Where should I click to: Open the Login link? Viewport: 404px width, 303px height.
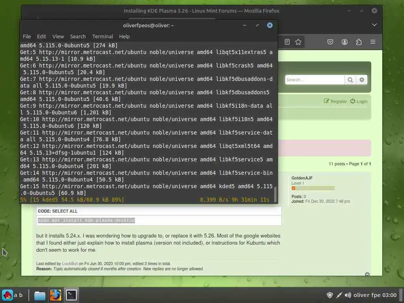(x=359, y=101)
